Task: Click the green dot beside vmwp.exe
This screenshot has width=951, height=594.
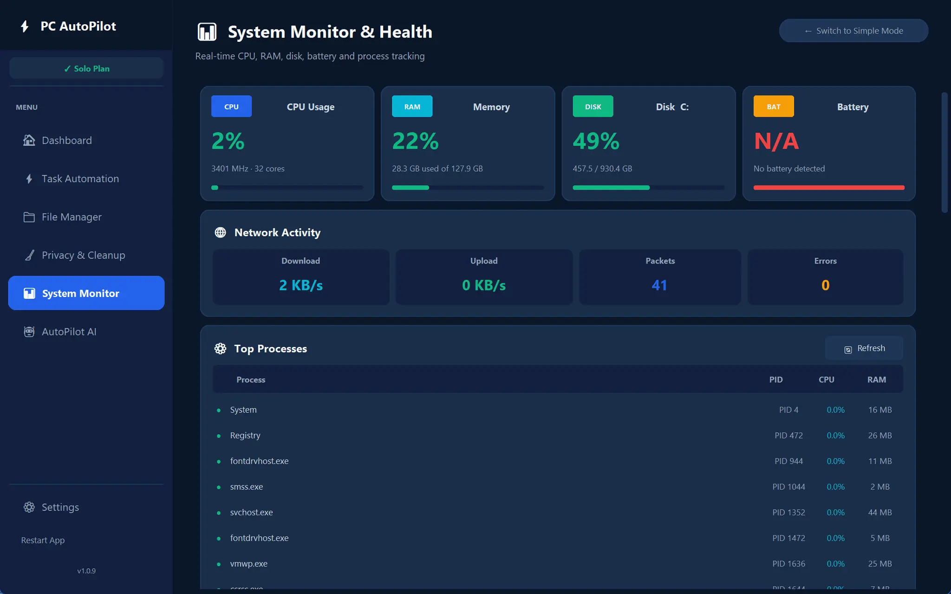Action: [219, 564]
